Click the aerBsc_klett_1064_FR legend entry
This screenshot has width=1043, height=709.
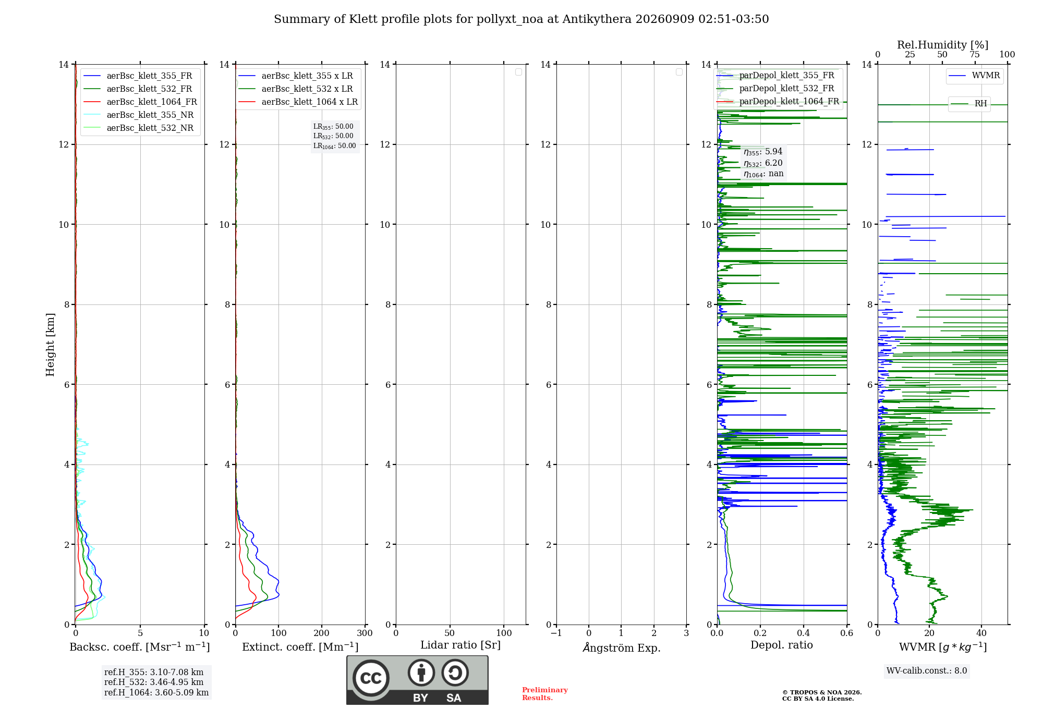[140, 102]
